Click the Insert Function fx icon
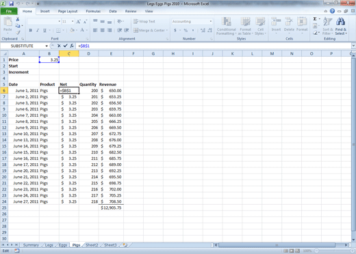 [72, 46]
